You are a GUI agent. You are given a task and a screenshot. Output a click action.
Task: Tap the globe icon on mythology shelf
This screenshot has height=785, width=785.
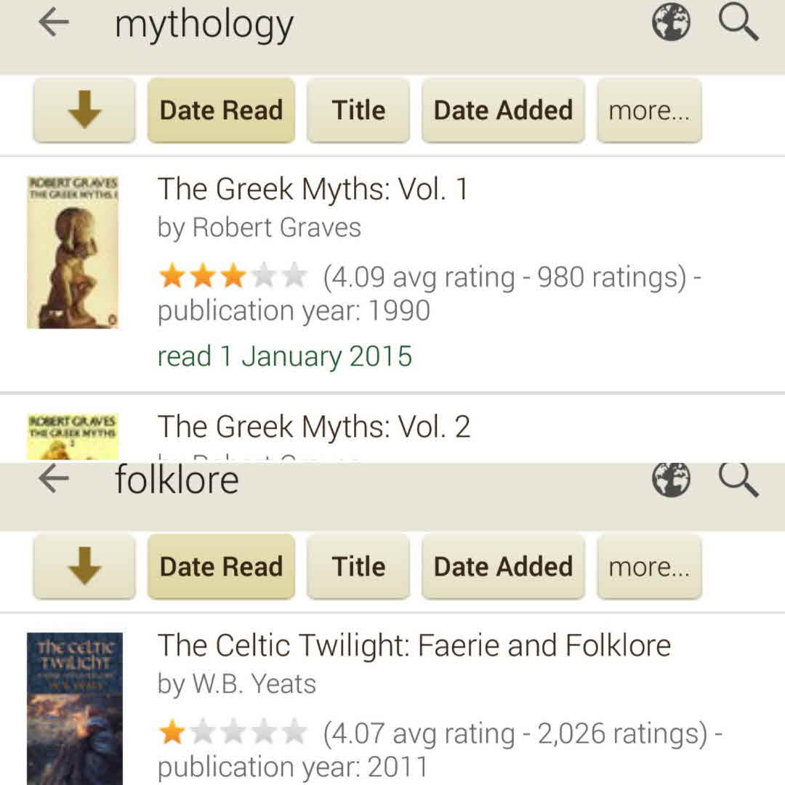pyautogui.click(x=671, y=23)
